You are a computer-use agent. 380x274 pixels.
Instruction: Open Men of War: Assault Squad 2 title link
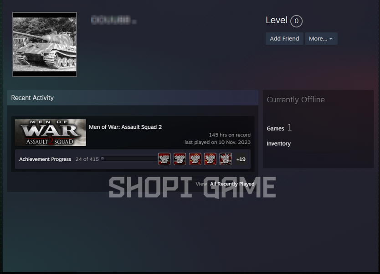tap(125, 127)
